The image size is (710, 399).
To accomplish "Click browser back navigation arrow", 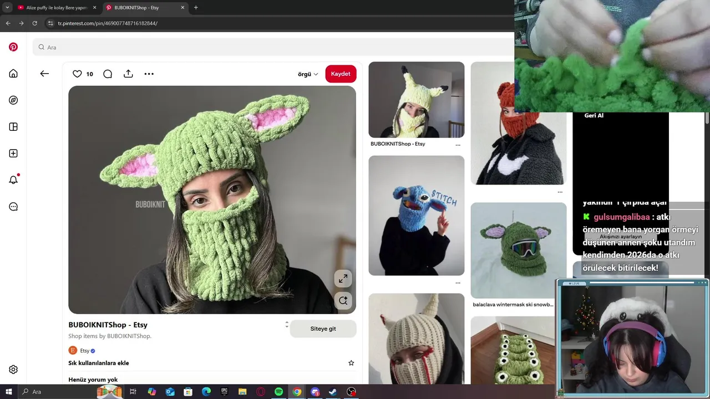I will tap(8, 23).
